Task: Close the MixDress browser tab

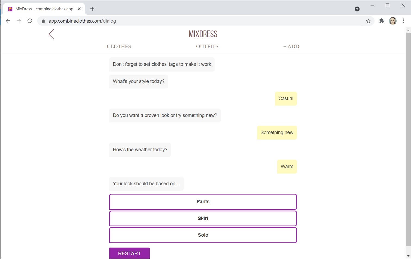Action: point(79,9)
